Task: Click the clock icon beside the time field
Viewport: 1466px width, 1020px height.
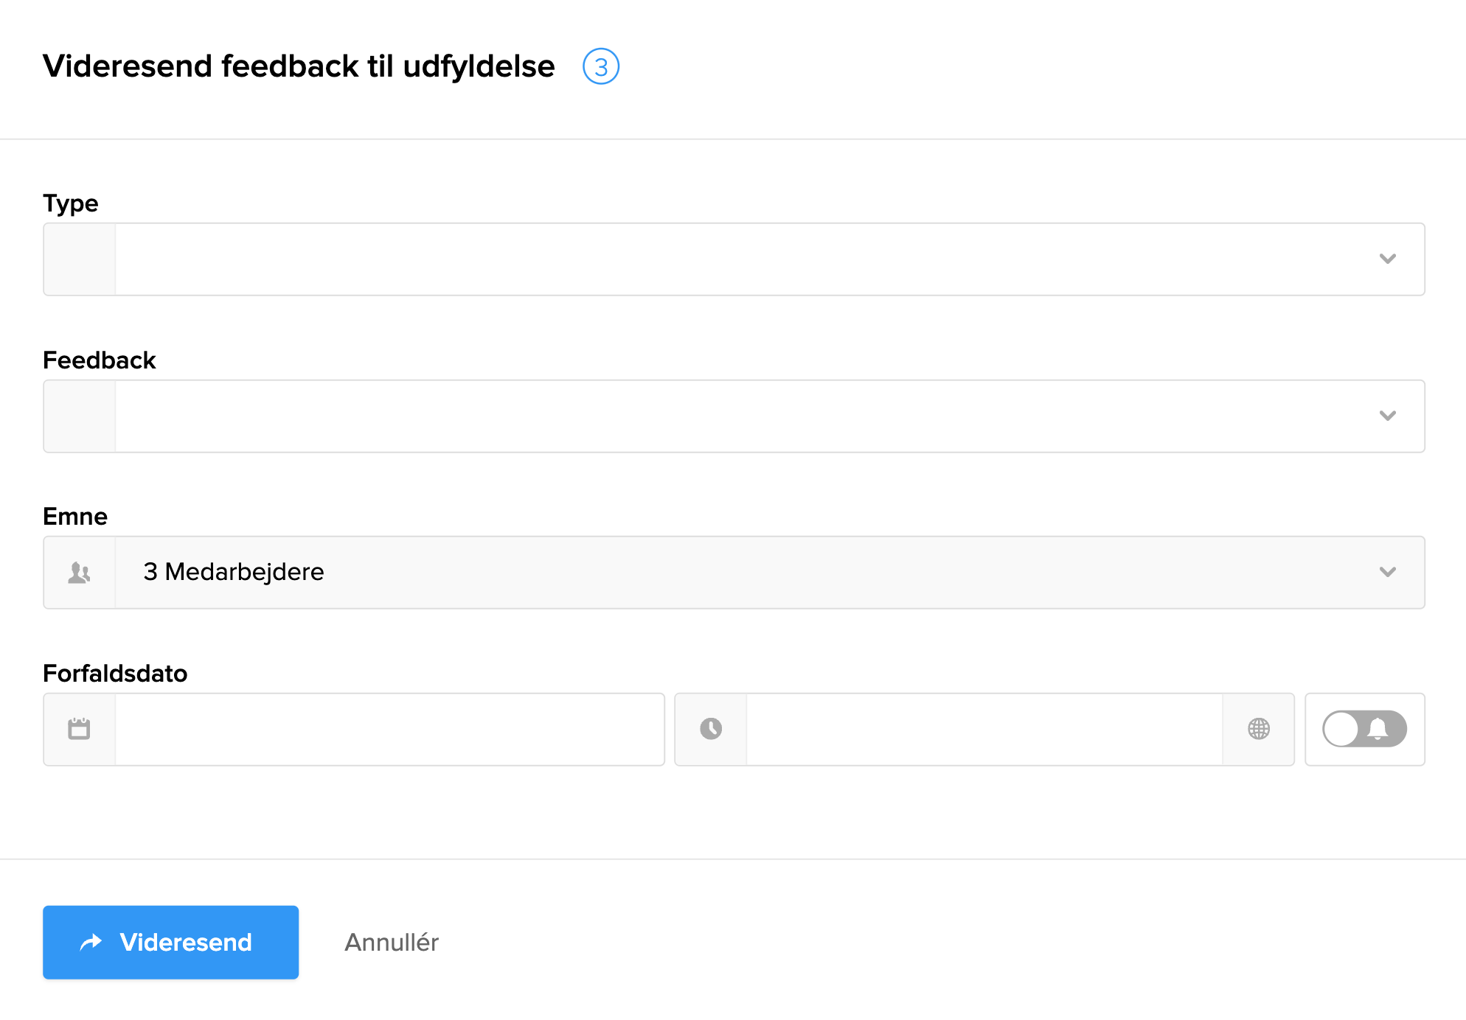Action: coord(710,729)
